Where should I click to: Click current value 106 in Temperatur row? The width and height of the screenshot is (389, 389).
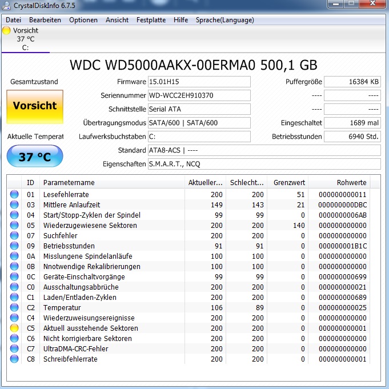(216, 308)
